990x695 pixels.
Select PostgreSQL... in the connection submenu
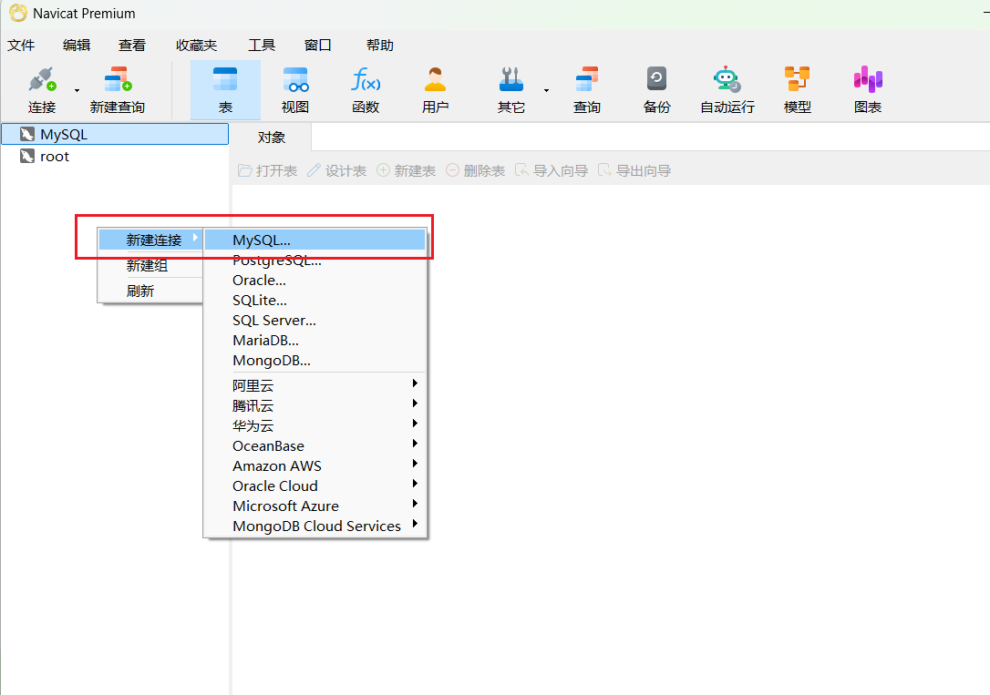click(x=315, y=260)
